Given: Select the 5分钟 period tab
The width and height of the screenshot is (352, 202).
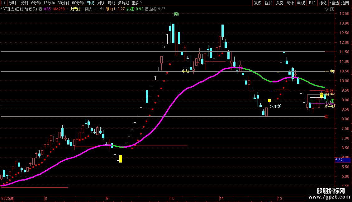Looking at the screenshot, I should tap(36, 3).
